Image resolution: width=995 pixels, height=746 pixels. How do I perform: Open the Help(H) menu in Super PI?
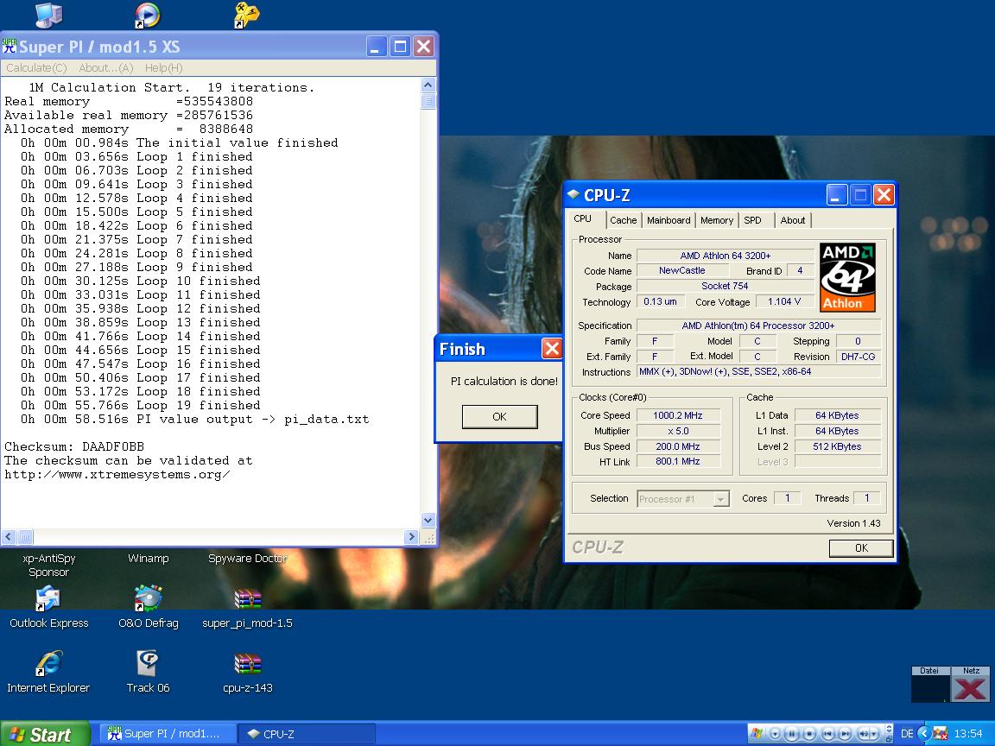tap(164, 68)
